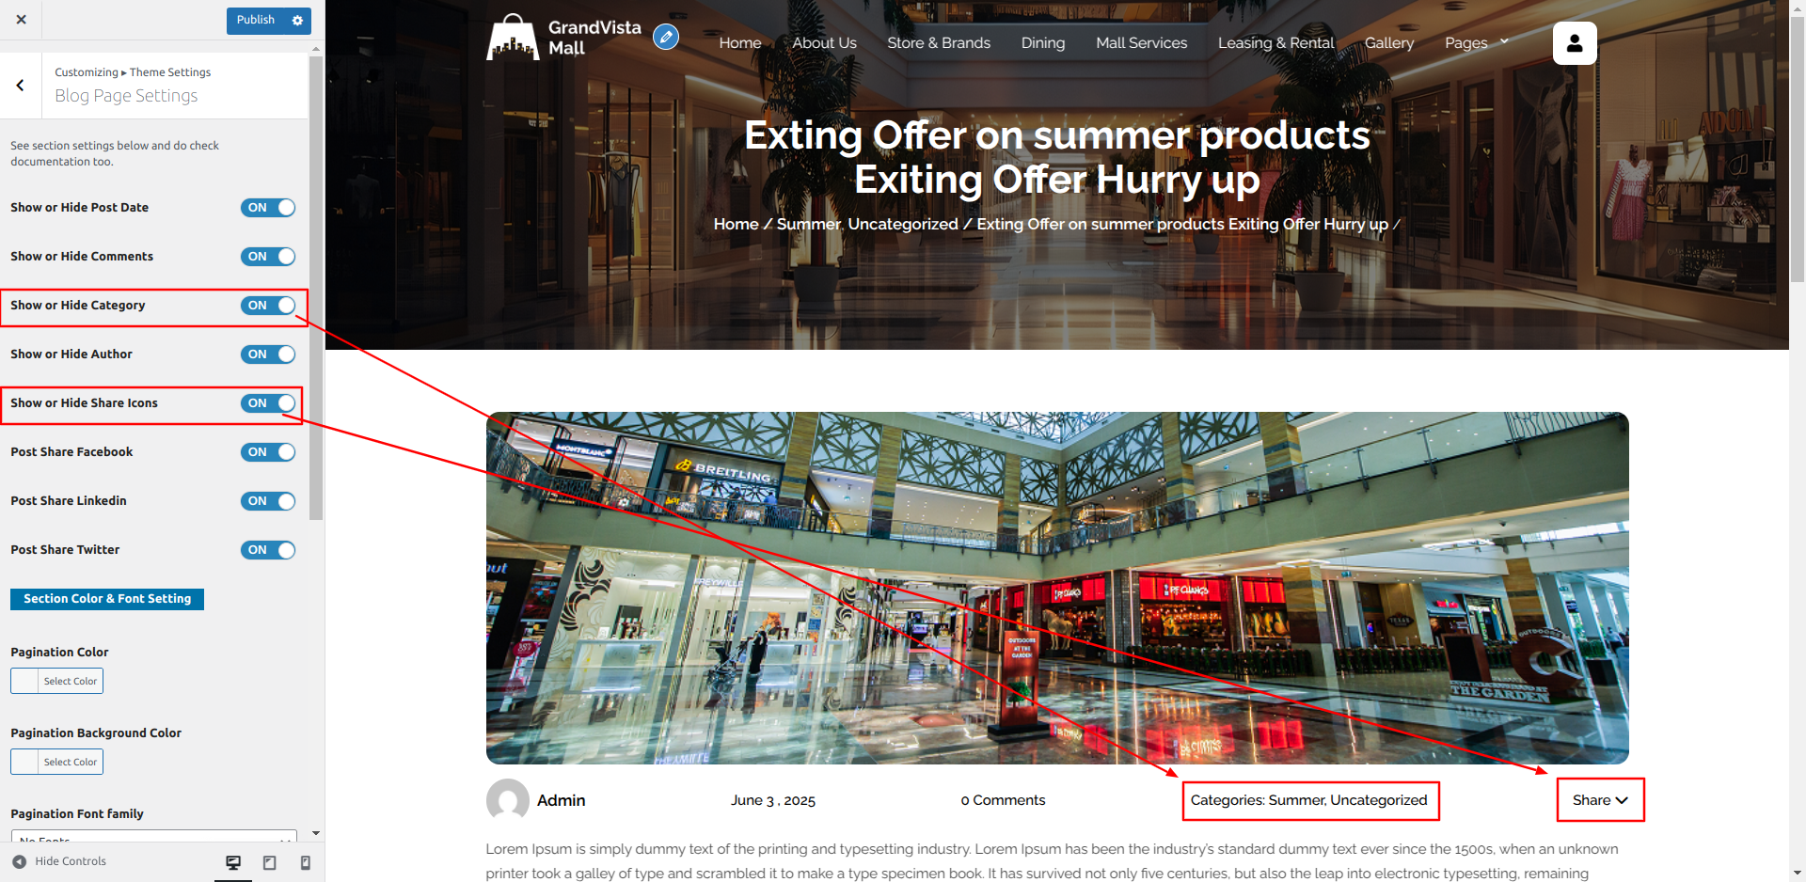Screen dimensions: 1806x882
Task: Click Hide Controls at the bottom
Action: pos(59,861)
